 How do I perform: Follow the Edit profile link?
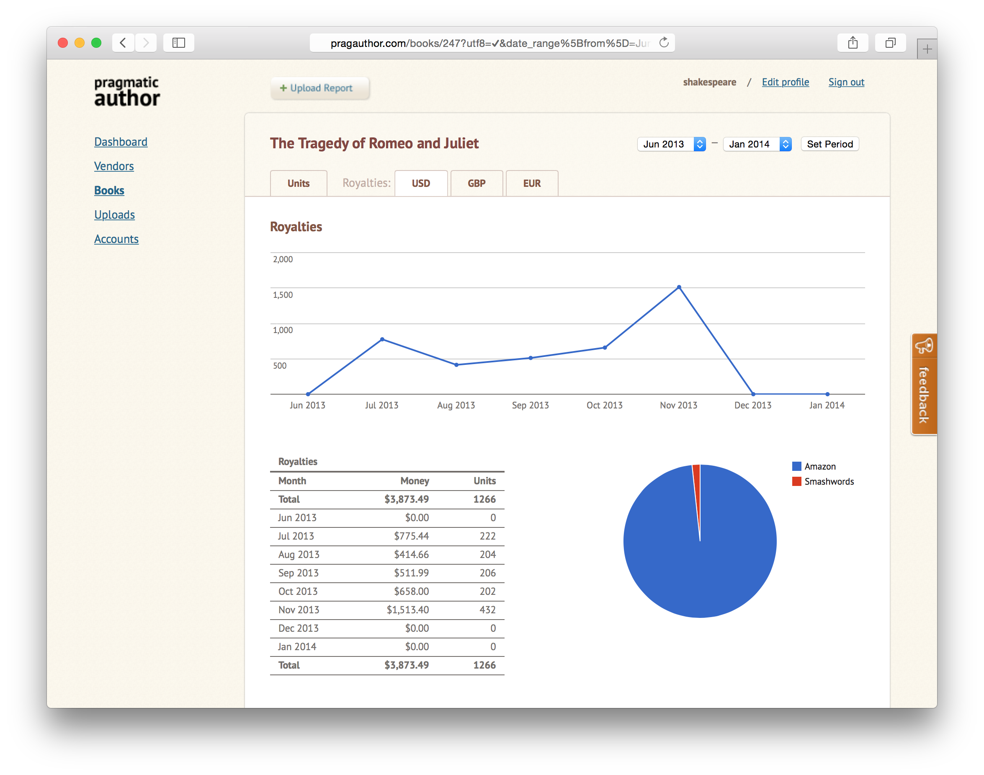(x=785, y=82)
